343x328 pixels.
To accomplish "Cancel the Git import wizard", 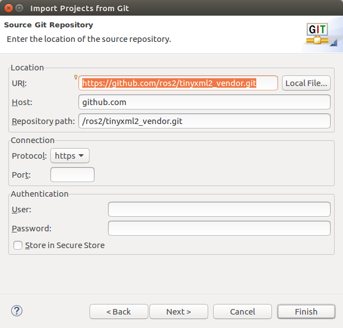I will (x=242, y=311).
